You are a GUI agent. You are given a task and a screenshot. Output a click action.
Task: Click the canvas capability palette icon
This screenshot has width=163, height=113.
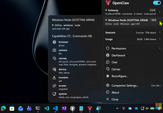(54, 58)
